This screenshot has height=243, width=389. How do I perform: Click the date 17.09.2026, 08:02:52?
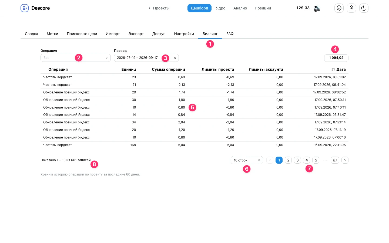tap(329, 92)
